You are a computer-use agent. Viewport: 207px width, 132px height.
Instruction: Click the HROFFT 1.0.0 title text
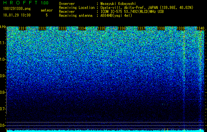tap(26, 3)
